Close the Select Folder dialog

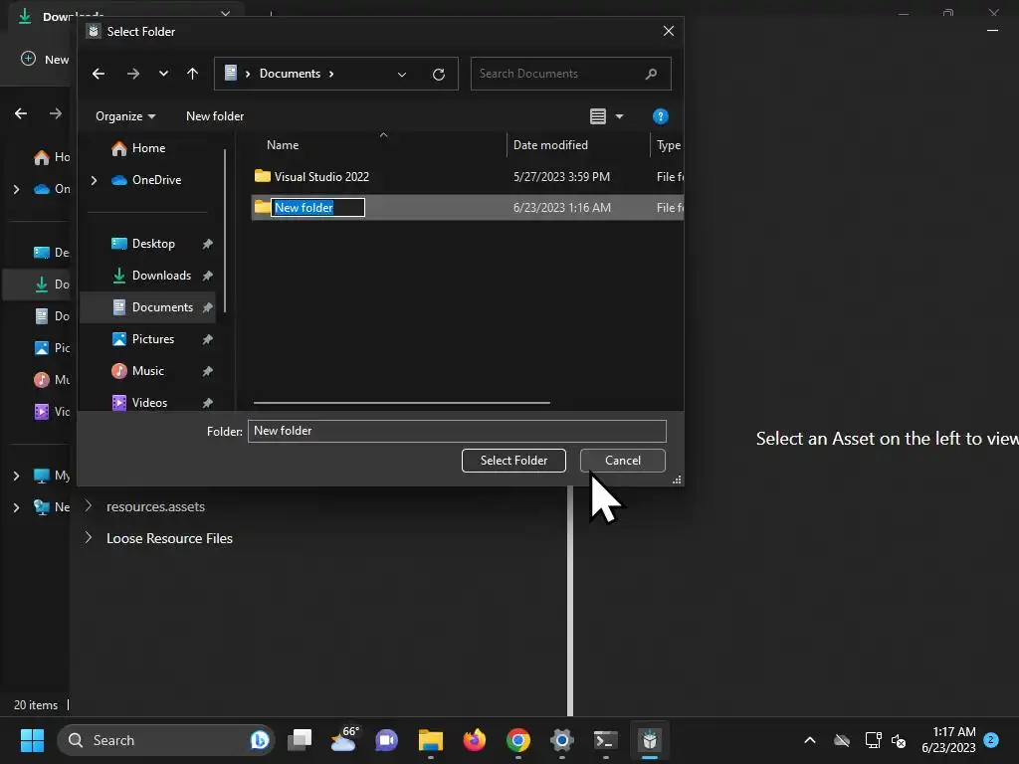coord(668,31)
